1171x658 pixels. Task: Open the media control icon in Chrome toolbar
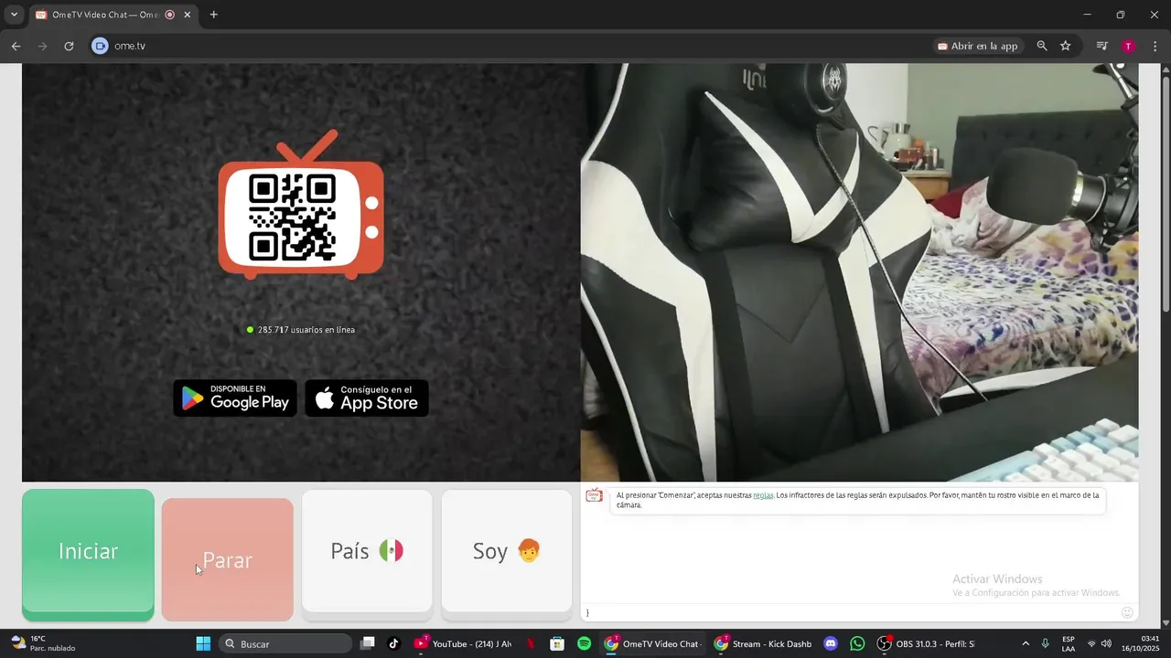[x=1102, y=46]
